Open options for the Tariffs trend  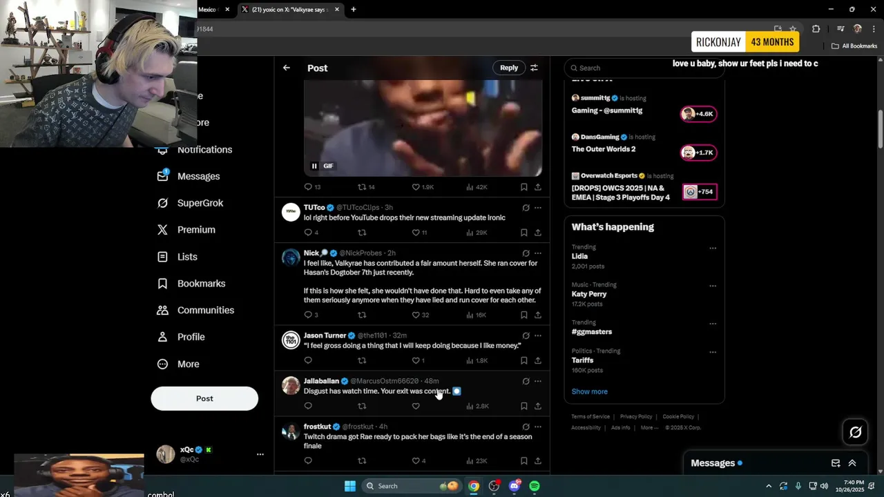713,352
